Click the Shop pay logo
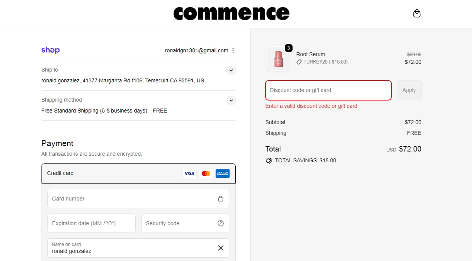472x261 pixels. pos(50,50)
